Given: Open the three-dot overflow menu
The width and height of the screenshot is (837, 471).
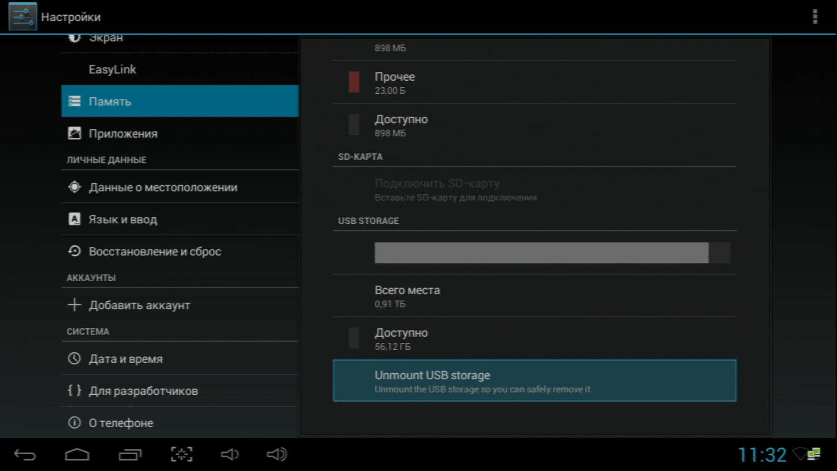Looking at the screenshot, I should pos(814,17).
